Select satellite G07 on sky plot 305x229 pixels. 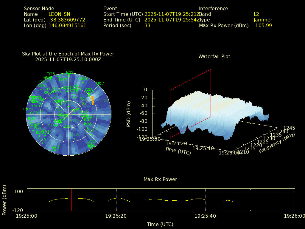[100, 83]
